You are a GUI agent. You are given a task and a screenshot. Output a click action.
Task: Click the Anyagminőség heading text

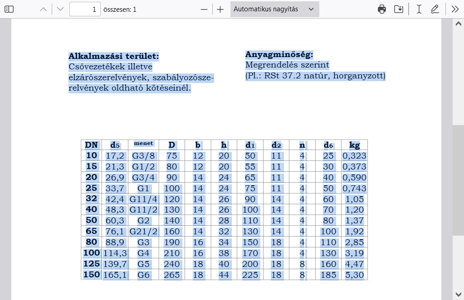279,55
